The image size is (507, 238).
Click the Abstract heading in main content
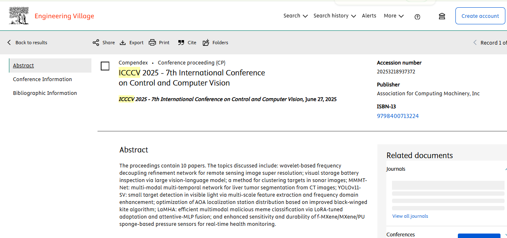[x=134, y=150]
